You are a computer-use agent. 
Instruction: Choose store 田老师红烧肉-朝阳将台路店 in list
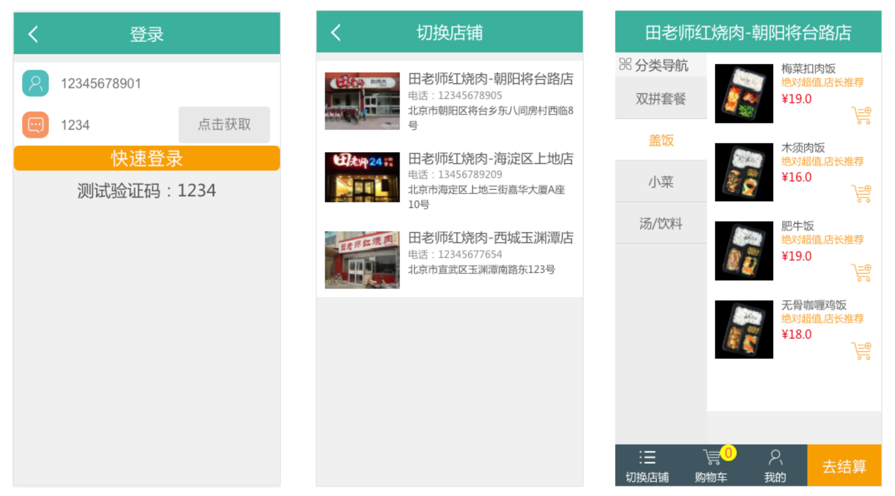pyautogui.click(x=491, y=79)
